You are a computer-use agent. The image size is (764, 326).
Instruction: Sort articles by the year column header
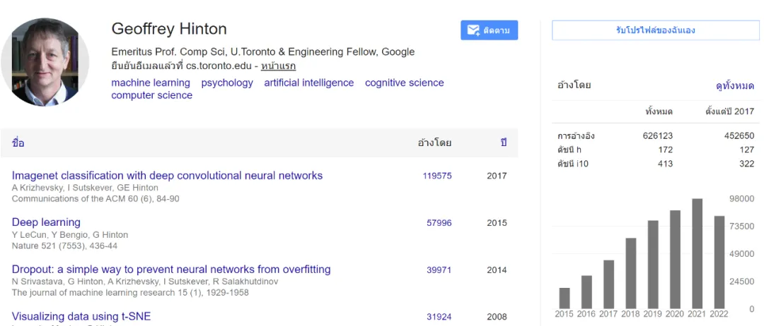pos(503,143)
